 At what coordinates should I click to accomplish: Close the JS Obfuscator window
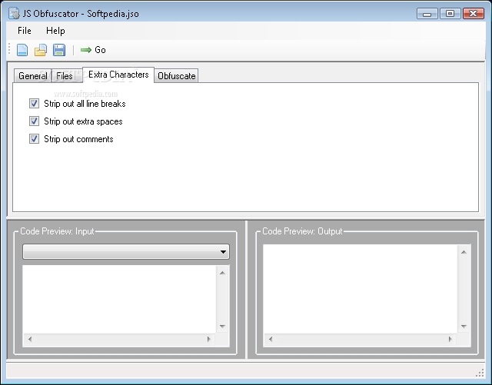click(x=474, y=14)
